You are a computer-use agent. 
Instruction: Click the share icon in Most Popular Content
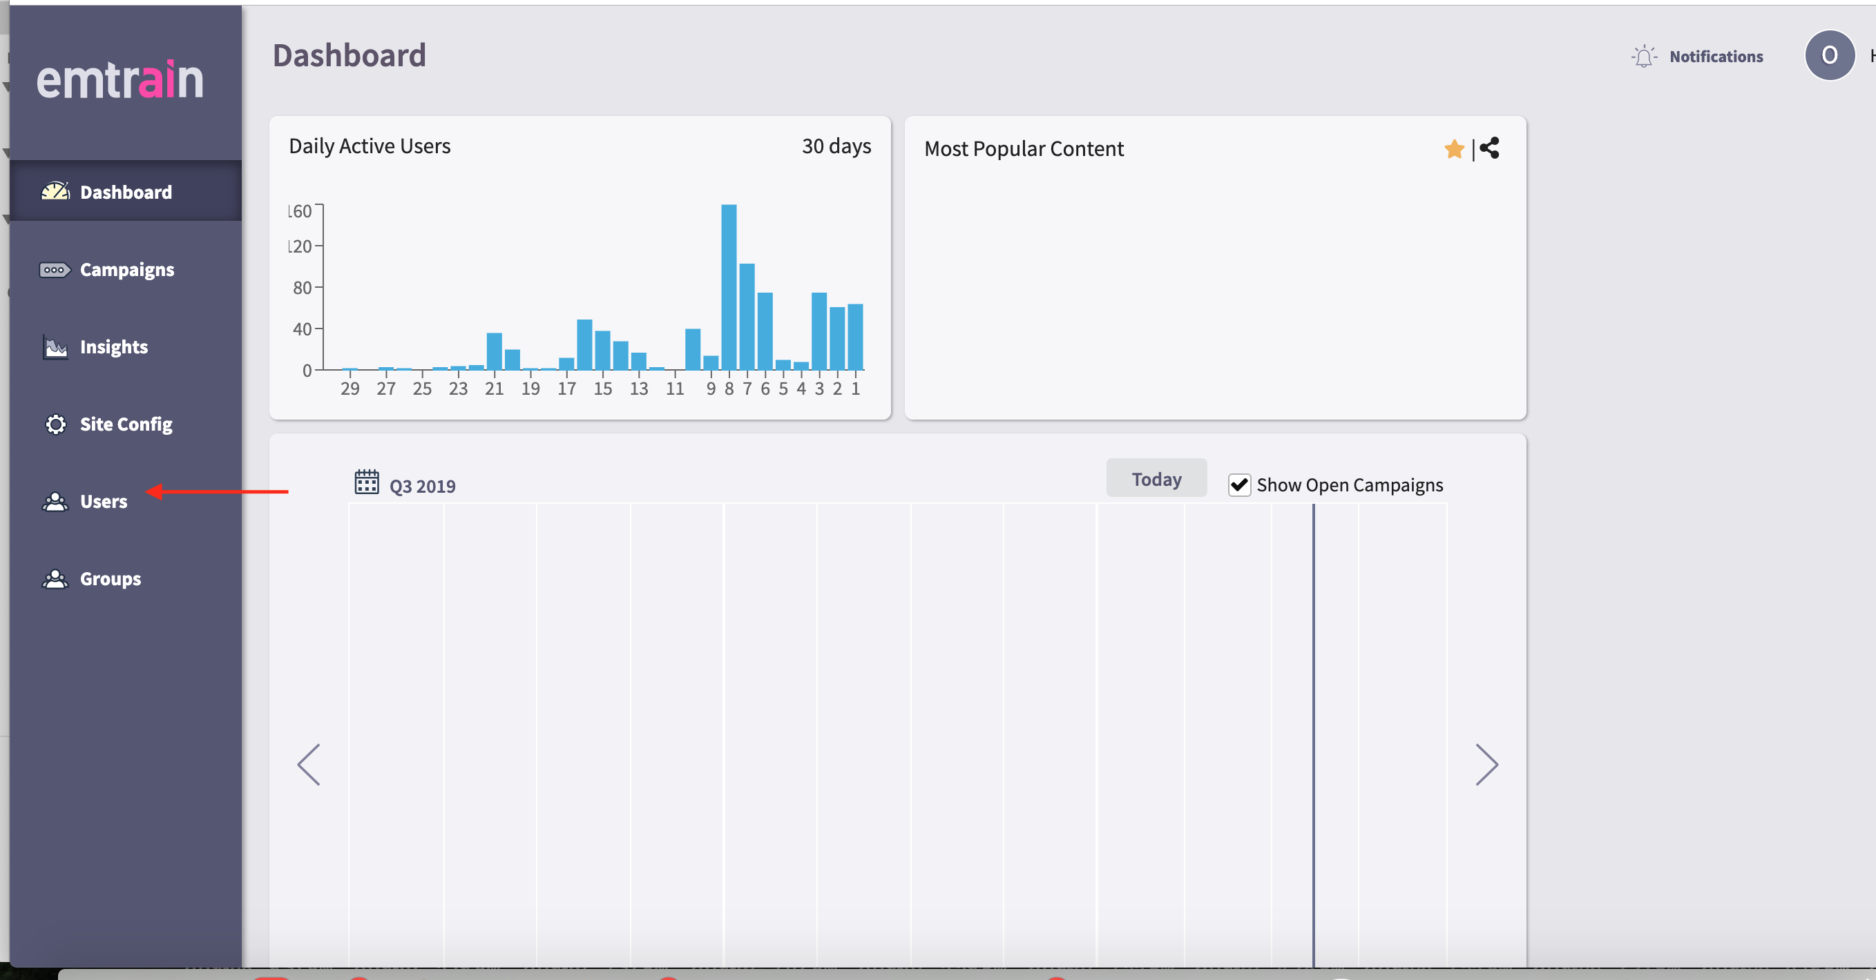point(1489,148)
